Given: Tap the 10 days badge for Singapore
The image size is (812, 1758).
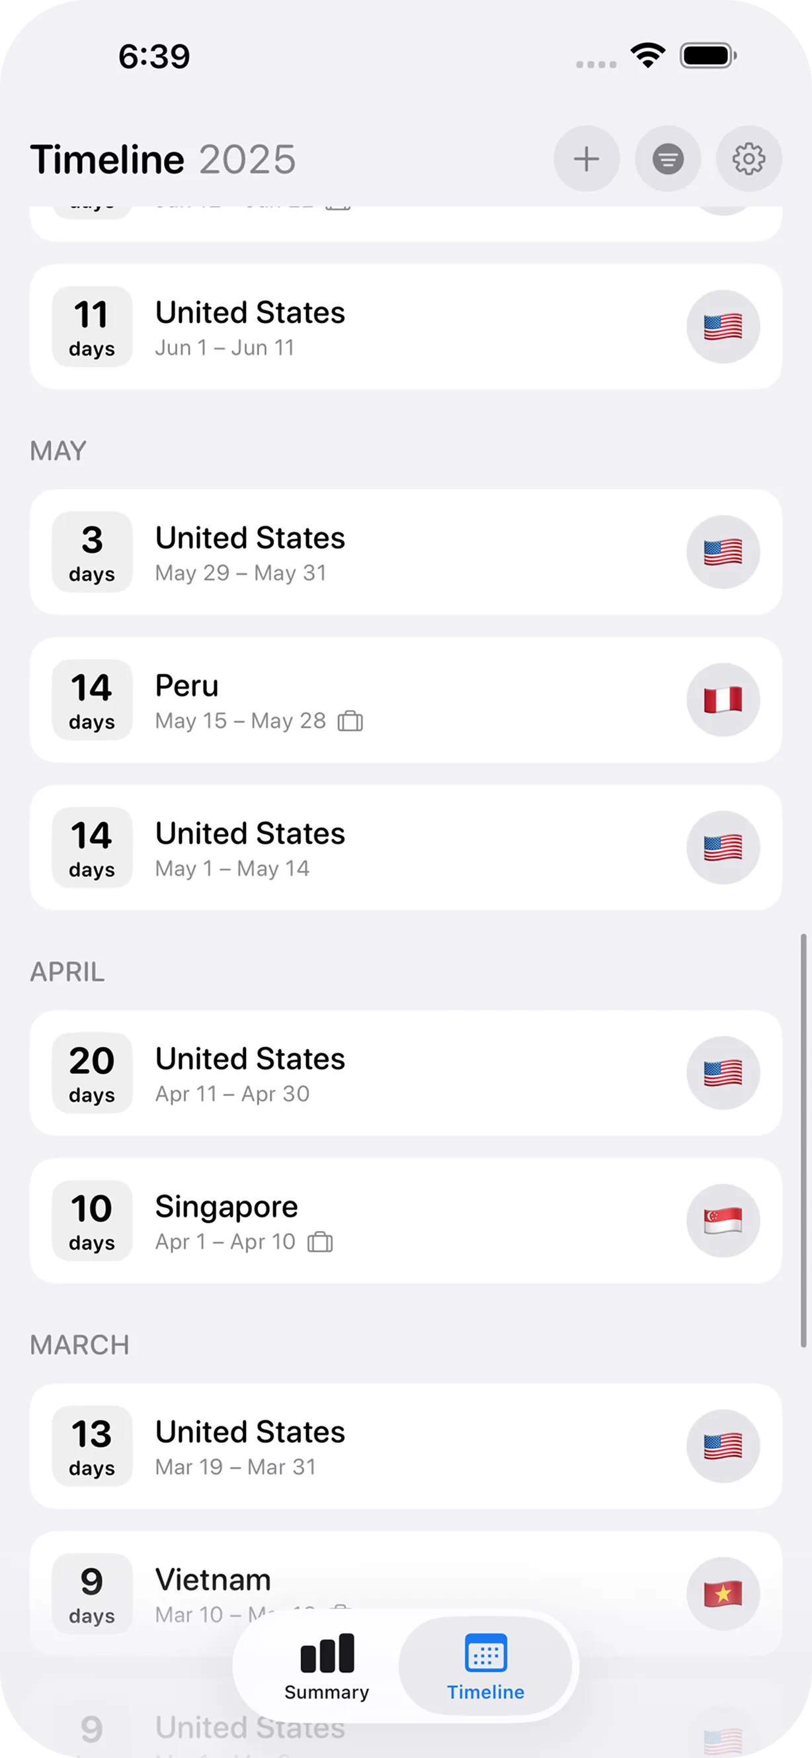Looking at the screenshot, I should pyautogui.click(x=92, y=1221).
